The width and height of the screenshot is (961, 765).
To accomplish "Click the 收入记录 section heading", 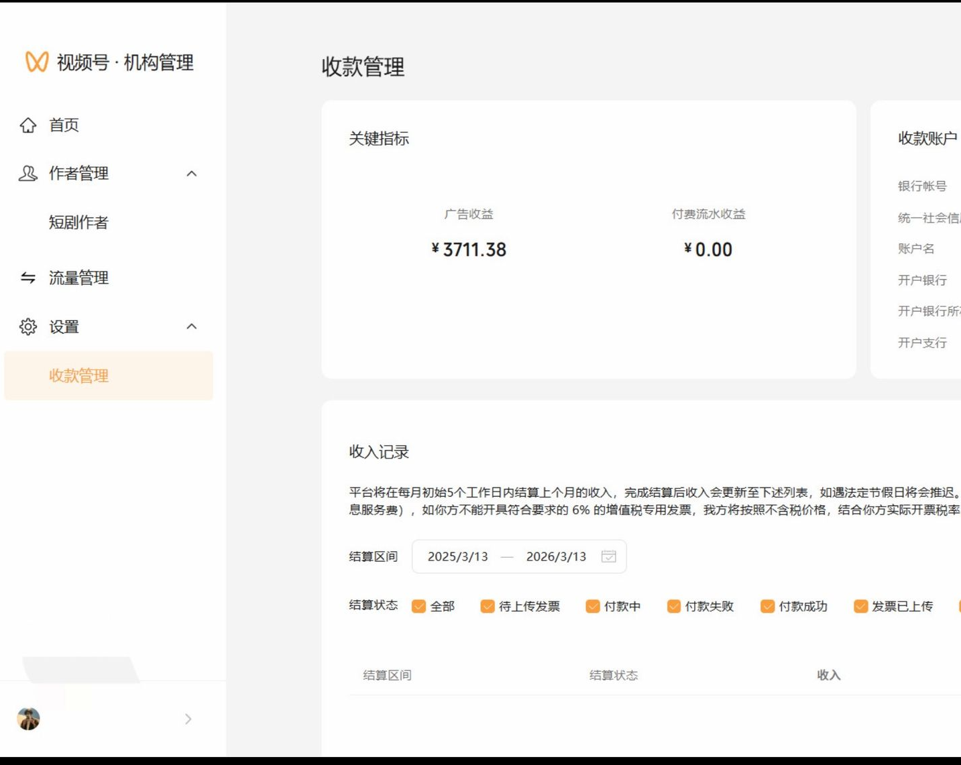I will click(x=379, y=452).
